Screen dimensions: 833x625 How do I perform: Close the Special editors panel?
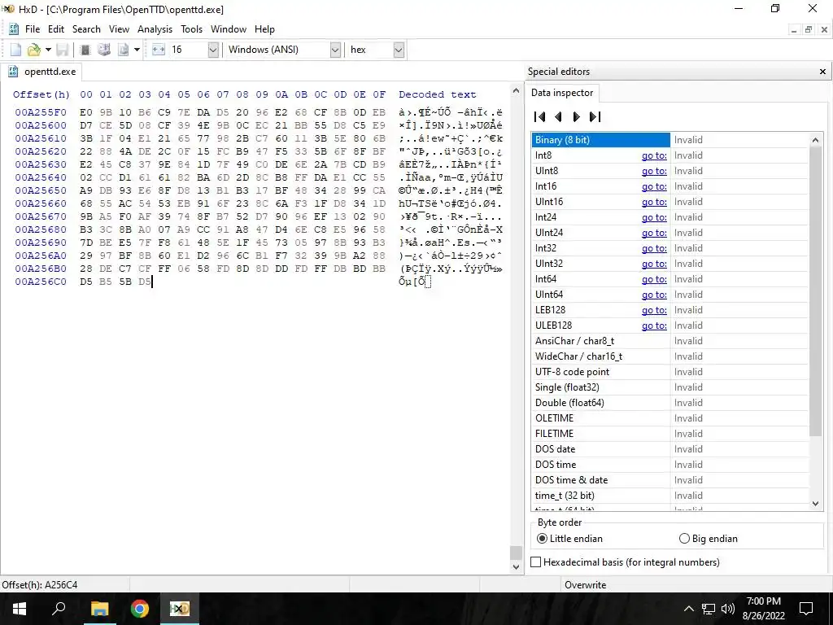(822, 72)
